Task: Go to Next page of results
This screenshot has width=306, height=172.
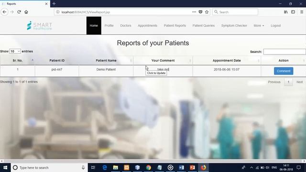Action: [300, 82]
